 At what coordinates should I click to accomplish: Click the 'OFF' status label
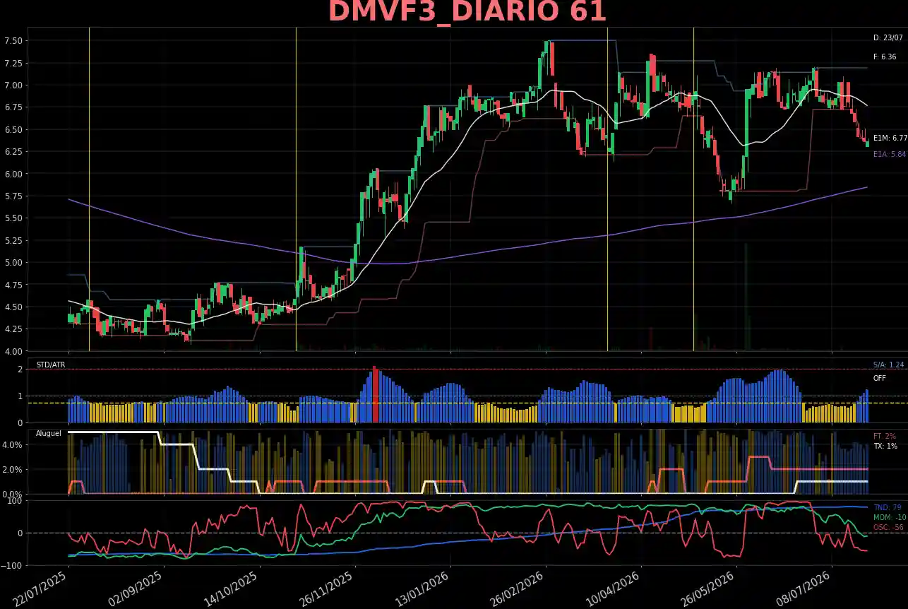(x=879, y=378)
